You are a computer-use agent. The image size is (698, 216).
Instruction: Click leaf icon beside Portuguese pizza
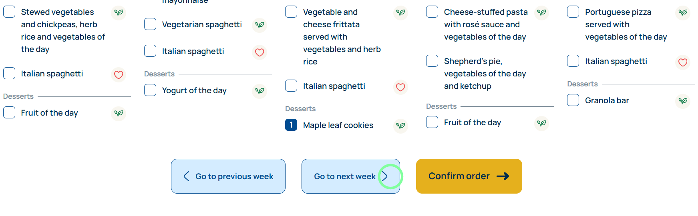(x=683, y=12)
